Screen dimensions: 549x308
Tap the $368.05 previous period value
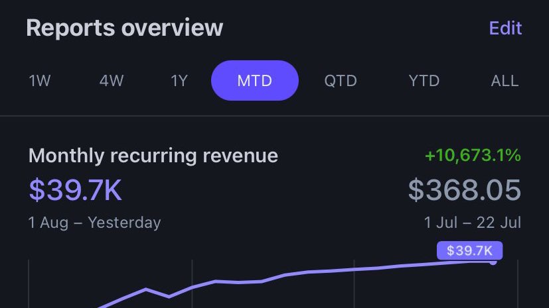pyautogui.click(x=465, y=190)
